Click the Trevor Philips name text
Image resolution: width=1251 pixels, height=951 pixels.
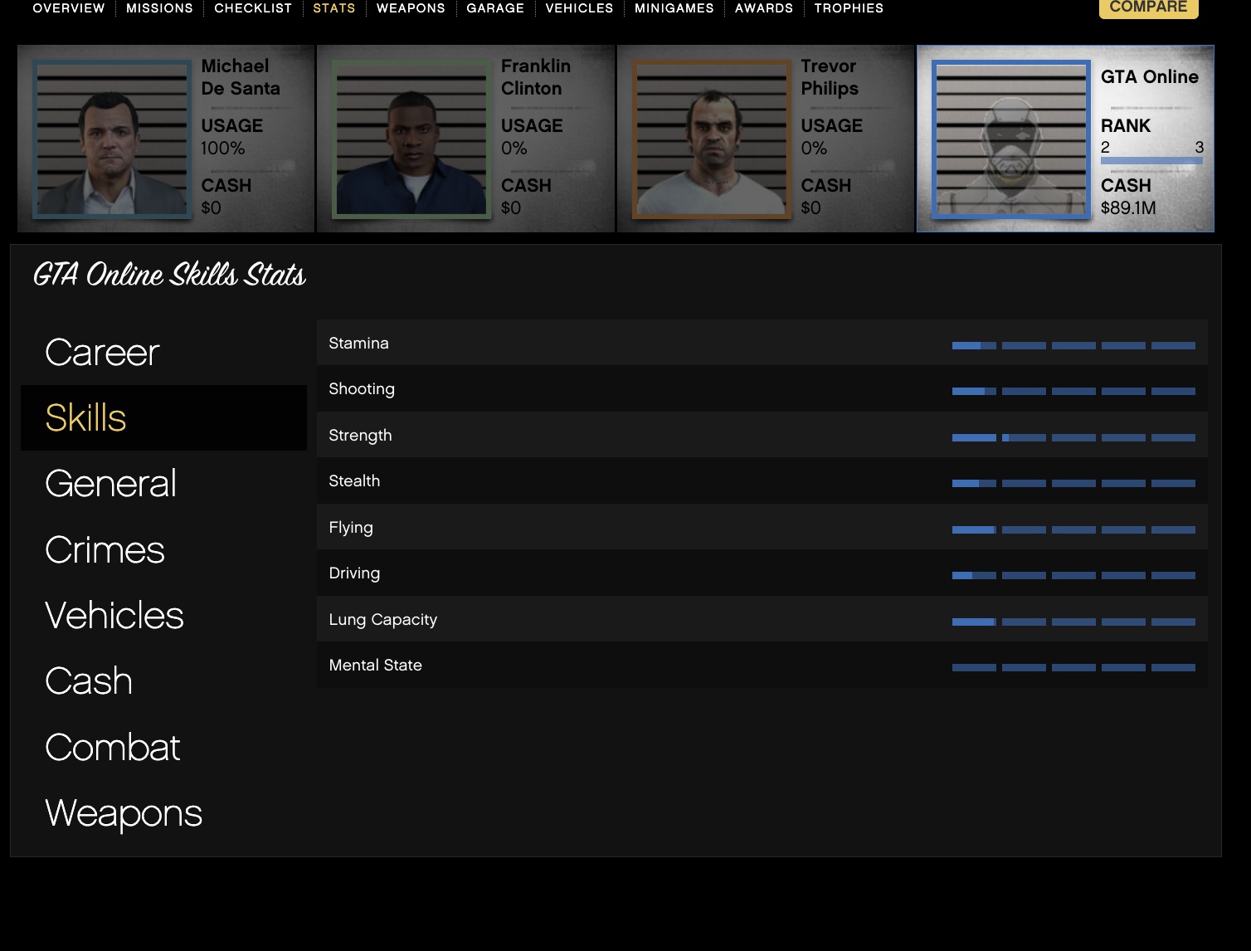coord(830,77)
